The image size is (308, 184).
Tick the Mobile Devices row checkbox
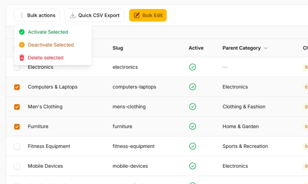(x=17, y=166)
